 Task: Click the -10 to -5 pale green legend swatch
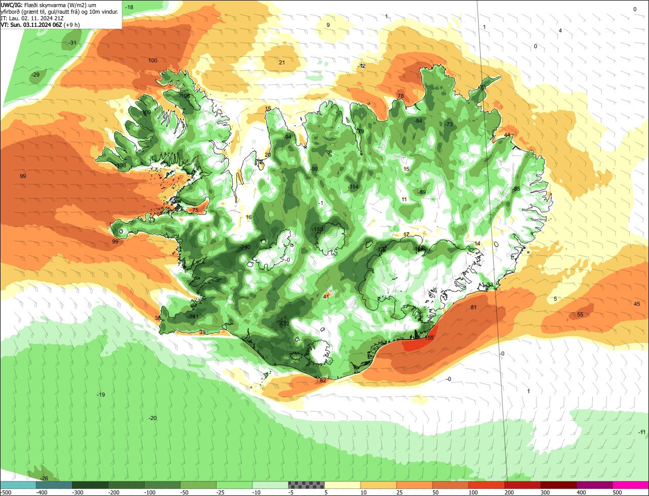[270, 485]
